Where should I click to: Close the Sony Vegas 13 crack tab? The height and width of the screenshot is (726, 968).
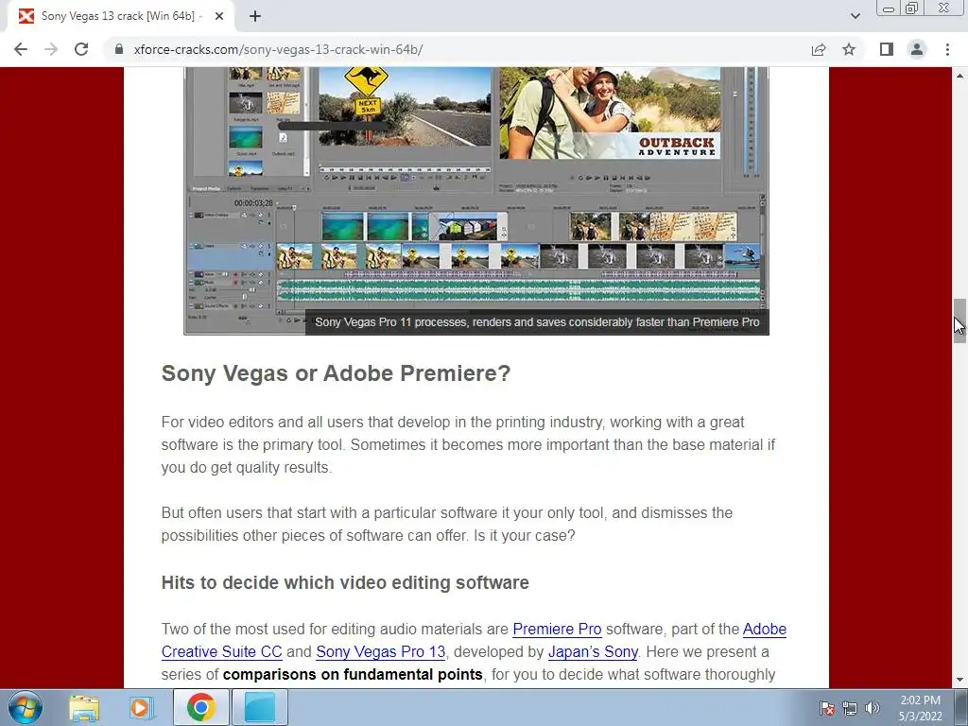[x=219, y=17]
